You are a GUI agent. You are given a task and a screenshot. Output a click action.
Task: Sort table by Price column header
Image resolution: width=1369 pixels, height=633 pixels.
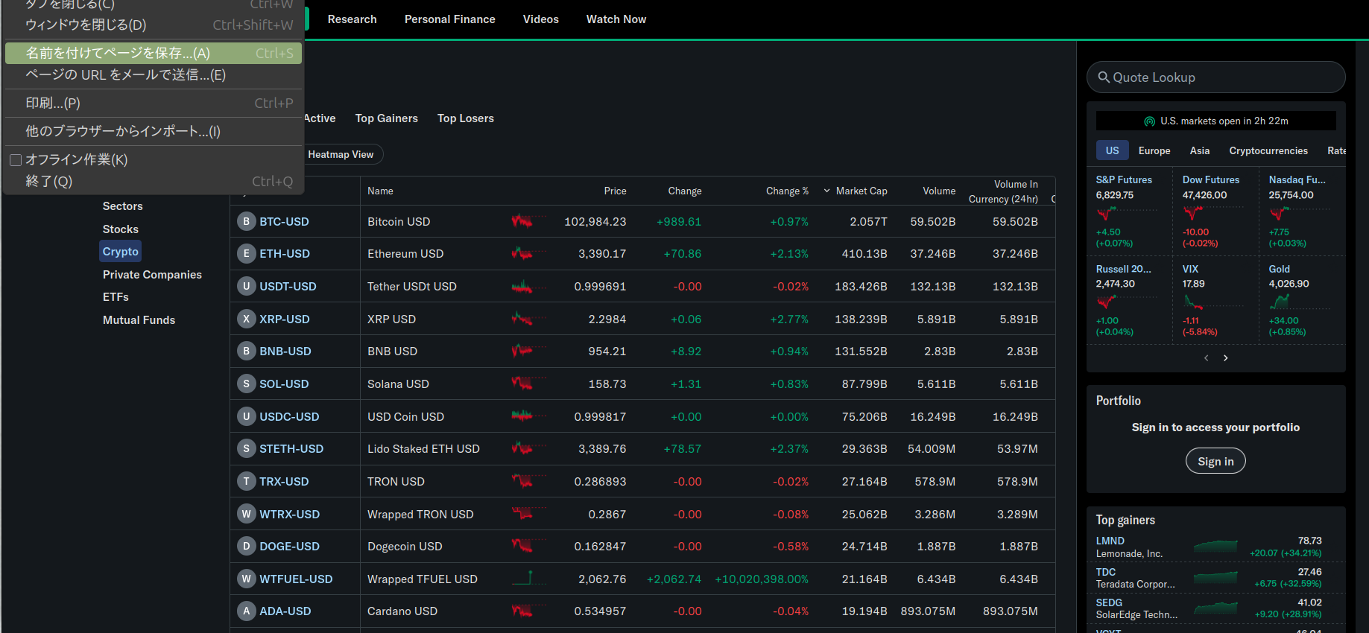(x=615, y=191)
